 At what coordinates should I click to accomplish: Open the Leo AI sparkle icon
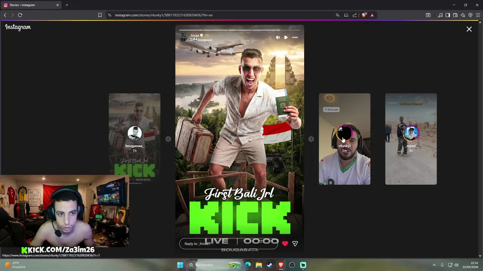click(463, 15)
